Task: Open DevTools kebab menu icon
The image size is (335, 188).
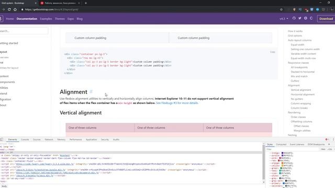Action: tap(333, 139)
